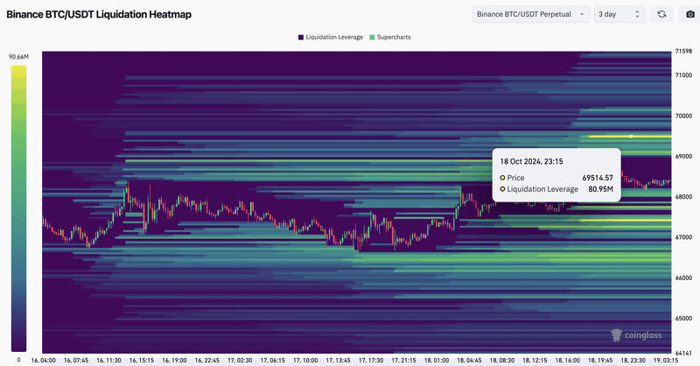Click the 19, 03:15 time axis label
This screenshot has height=366, width=700.
(x=666, y=360)
